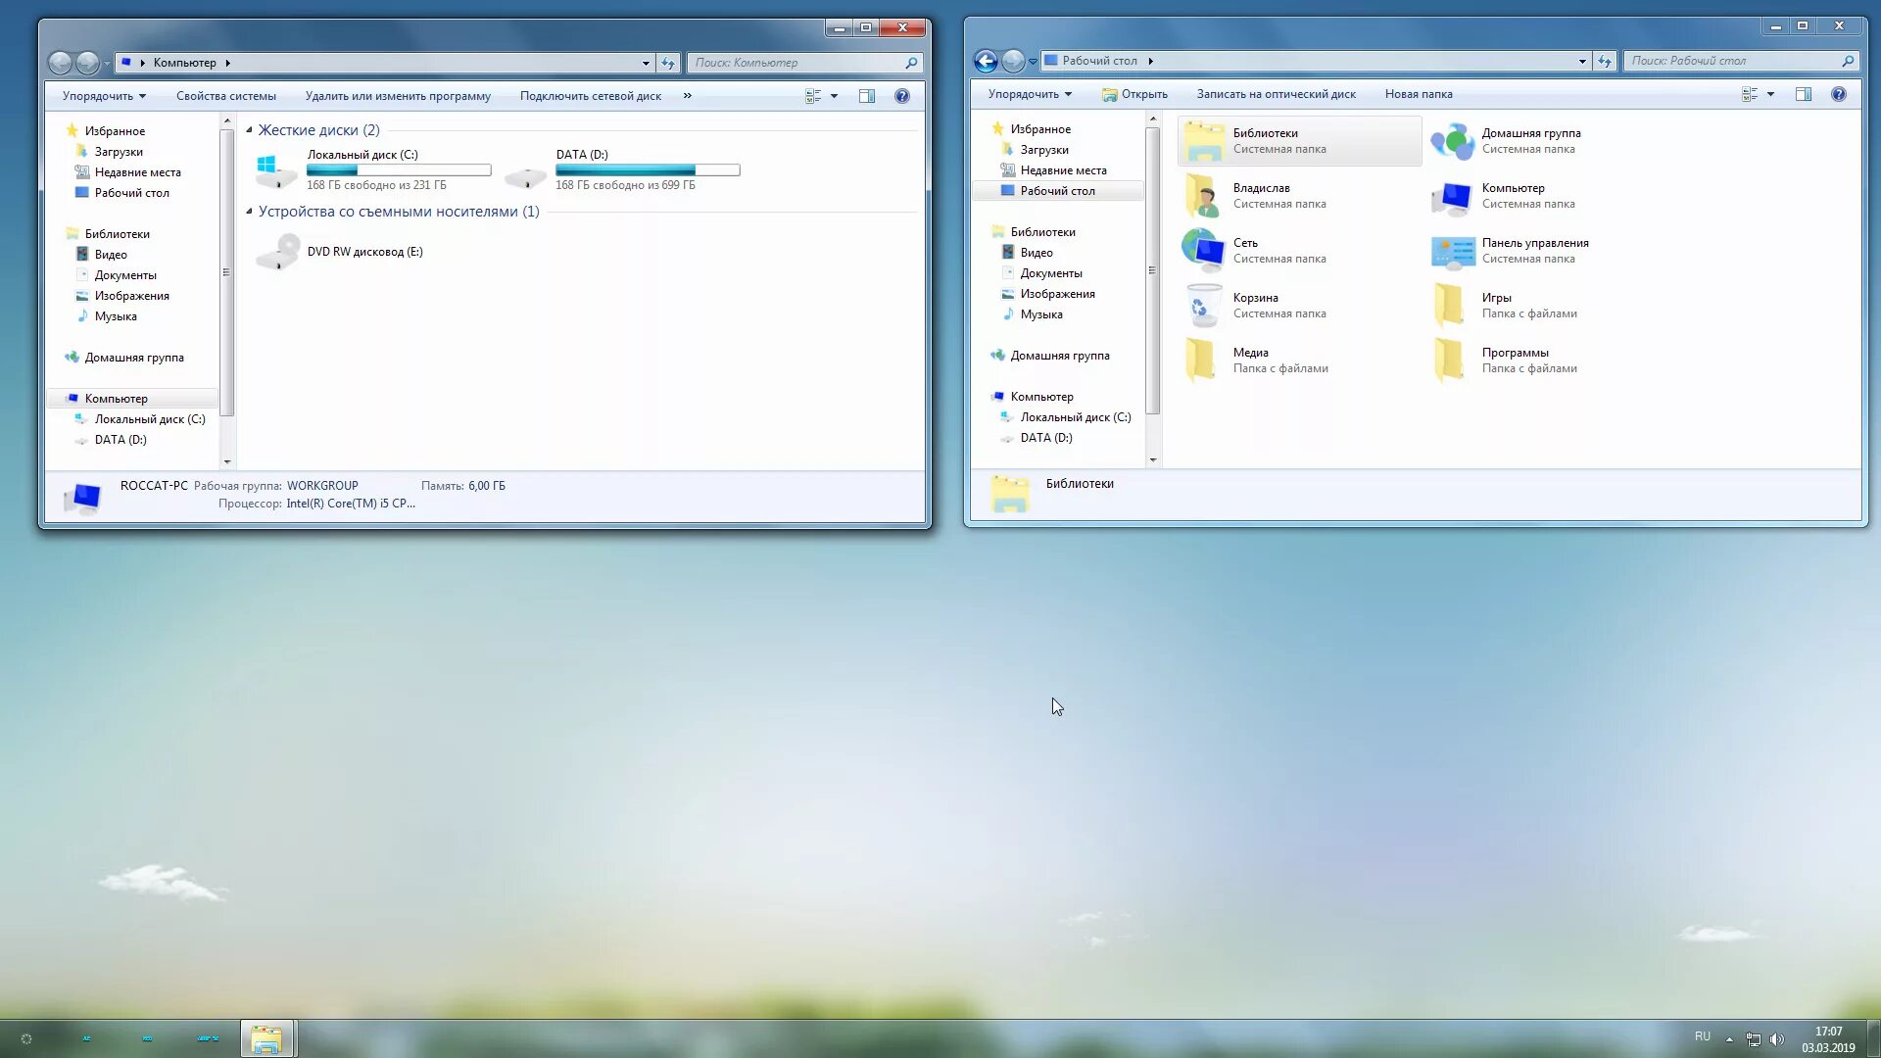Select Недавние места in Рабочий стол sidebar

[x=1063, y=170]
